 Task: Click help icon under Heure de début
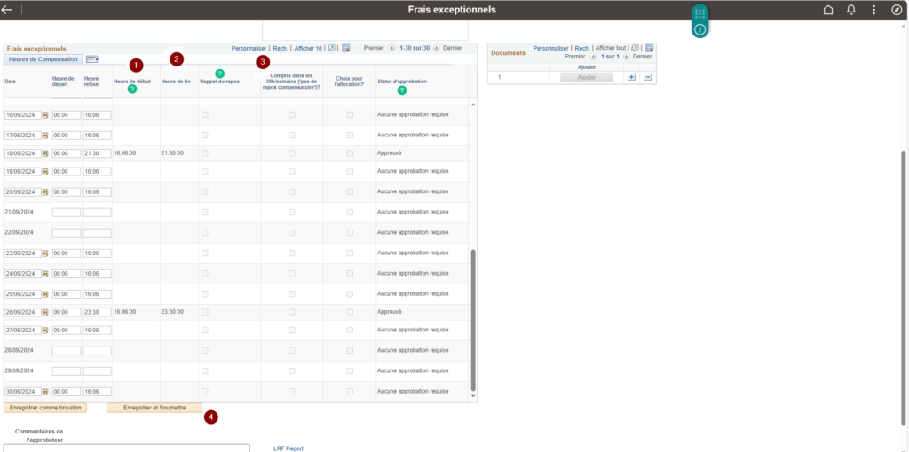point(132,90)
